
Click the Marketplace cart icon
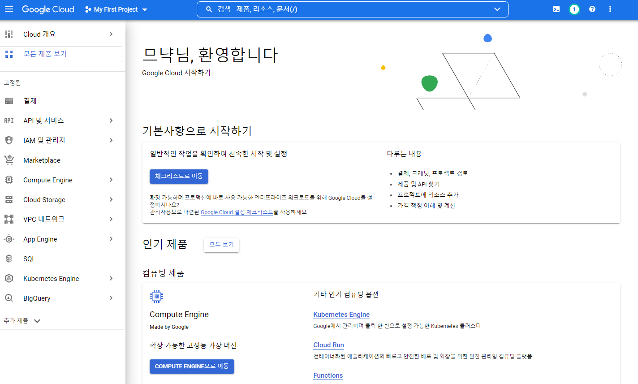[9, 160]
